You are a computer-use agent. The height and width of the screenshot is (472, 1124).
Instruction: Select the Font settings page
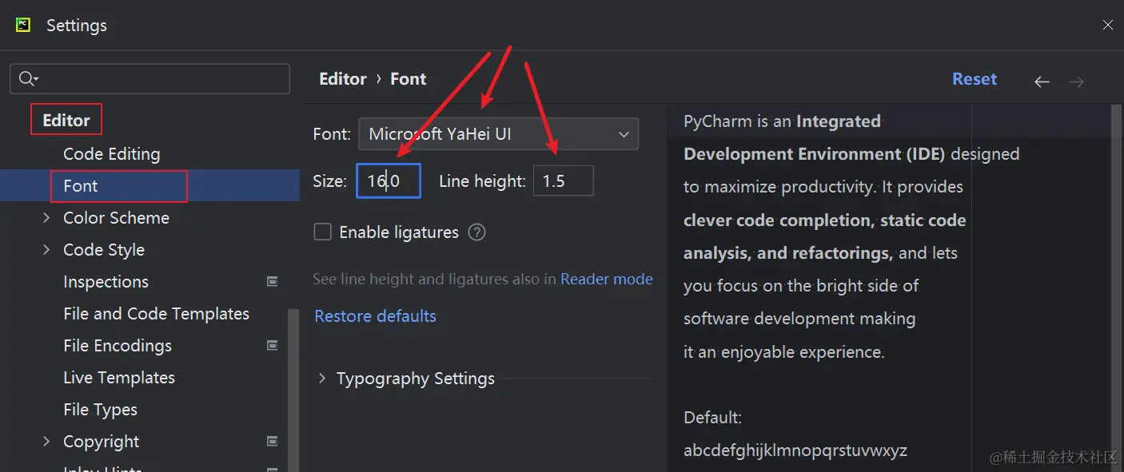pyautogui.click(x=81, y=186)
